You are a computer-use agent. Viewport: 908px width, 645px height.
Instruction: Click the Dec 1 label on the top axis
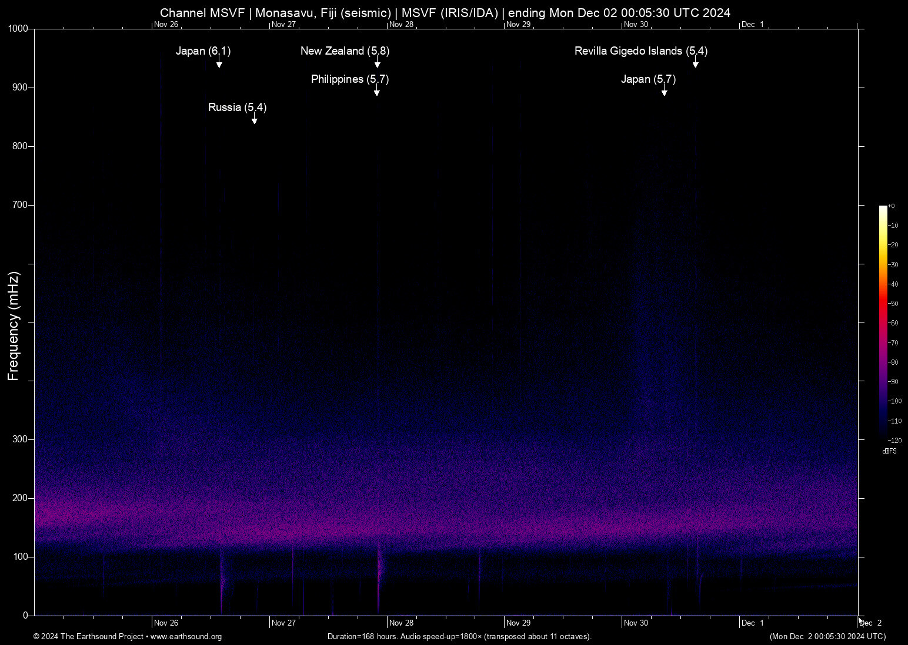click(753, 25)
